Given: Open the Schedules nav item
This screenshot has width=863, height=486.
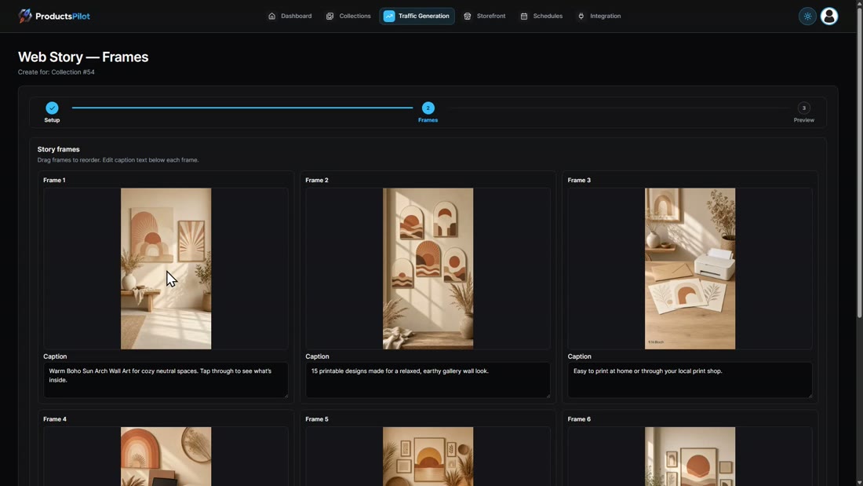Looking at the screenshot, I should 541,16.
